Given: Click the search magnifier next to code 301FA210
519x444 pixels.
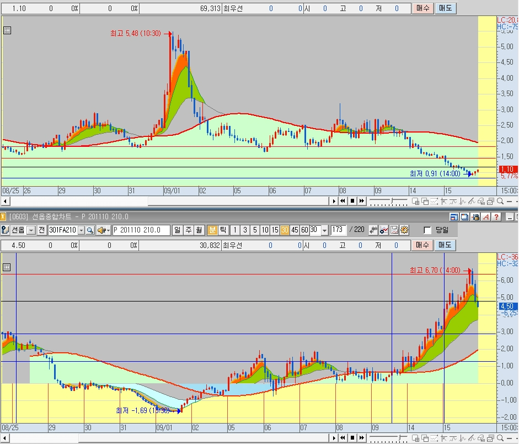Looking at the screenshot, I should [x=90, y=230].
